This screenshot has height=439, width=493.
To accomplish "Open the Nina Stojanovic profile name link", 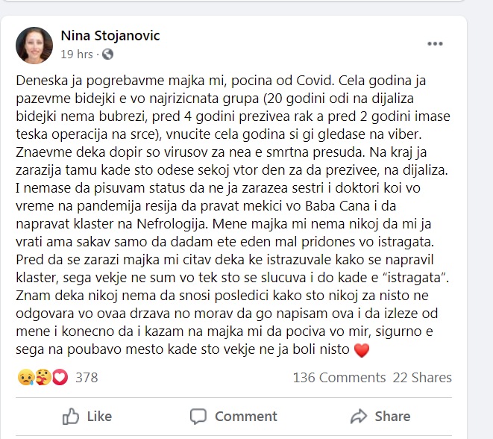I will tap(110, 36).
